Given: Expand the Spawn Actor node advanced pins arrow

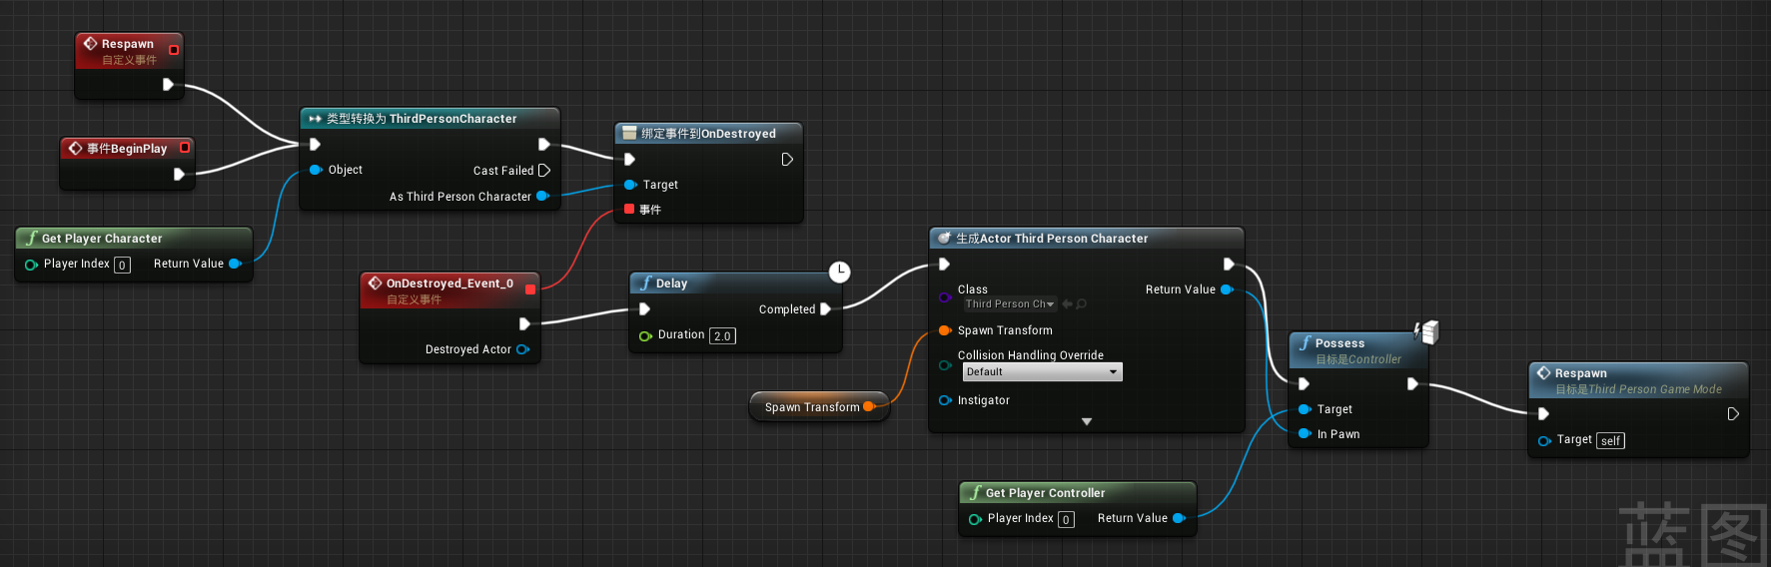Looking at the screenshot, I should point(1087,421).
